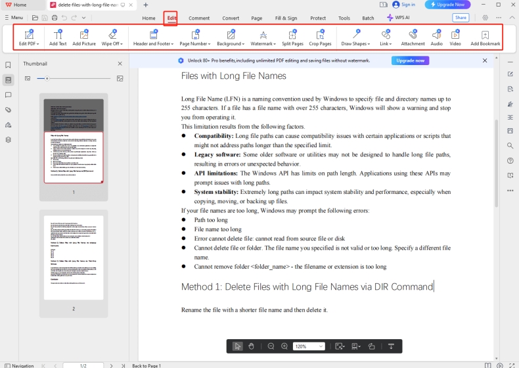Click the Share button
Viewport: 519px width, 368px height.
click(461, 18)
